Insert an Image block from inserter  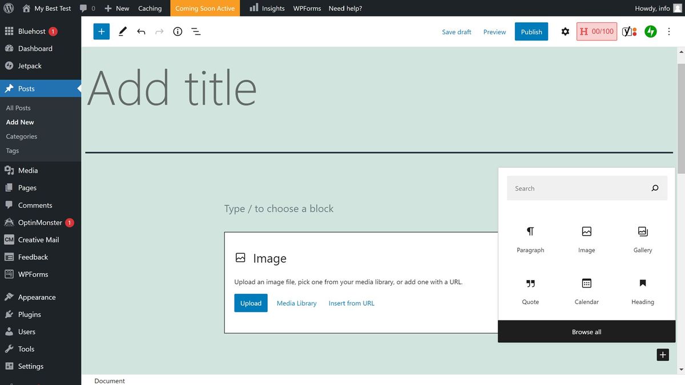(586, 239)
